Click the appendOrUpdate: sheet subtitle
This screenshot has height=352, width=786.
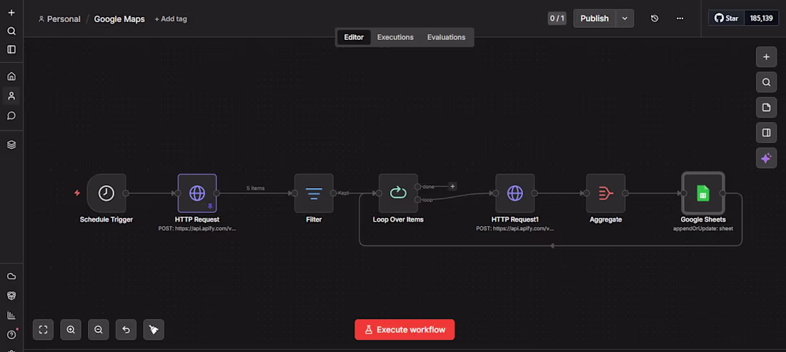(x=703, y=228)
